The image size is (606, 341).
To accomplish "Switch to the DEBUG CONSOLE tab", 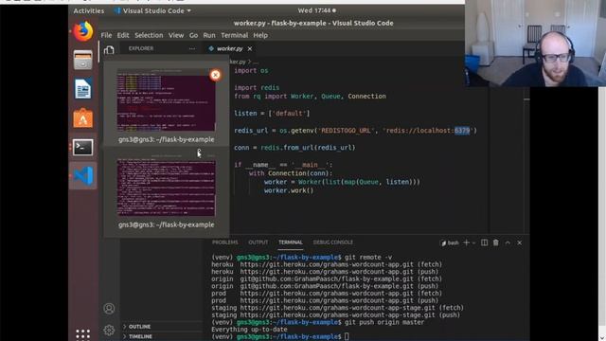I will [x=333, y=242].
